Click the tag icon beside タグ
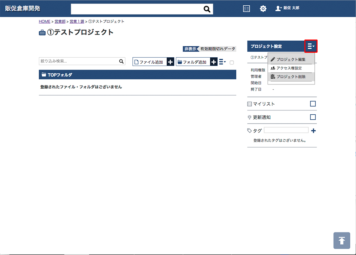This screenshot has width=356, height=255. coord(250,131)
